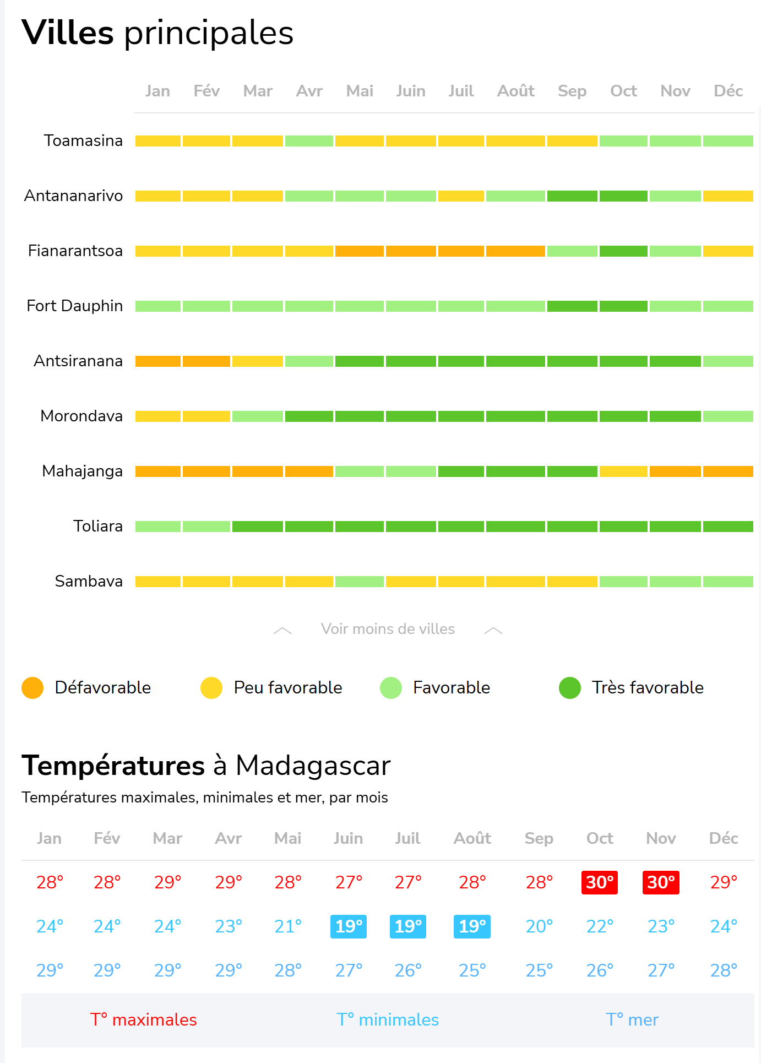Screen dimensions: 761x1063
Task: Select the T° mer tab
Action: click(x=632, y=1020)
